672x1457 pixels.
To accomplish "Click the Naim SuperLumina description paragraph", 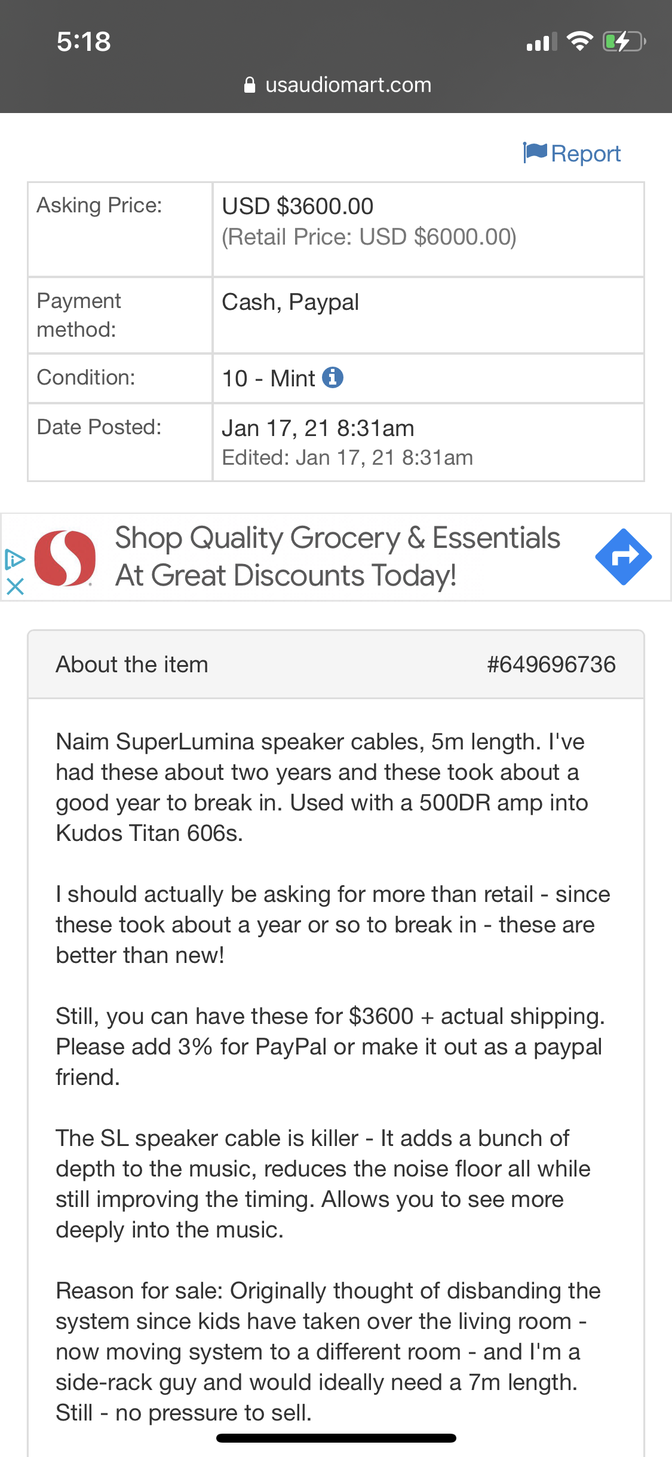I will point(323,787).
